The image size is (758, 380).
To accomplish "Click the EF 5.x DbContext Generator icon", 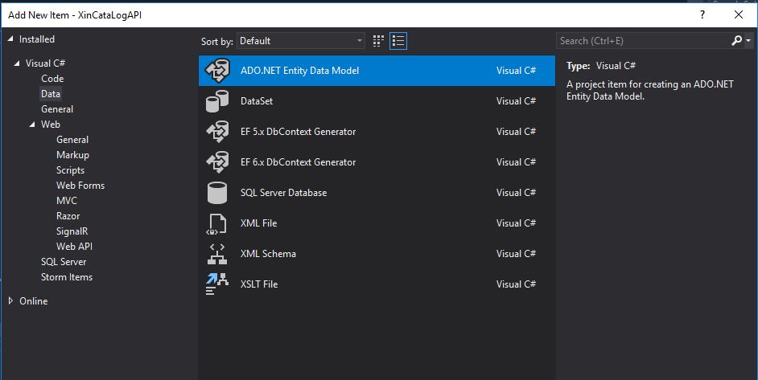I will point(217,131).
